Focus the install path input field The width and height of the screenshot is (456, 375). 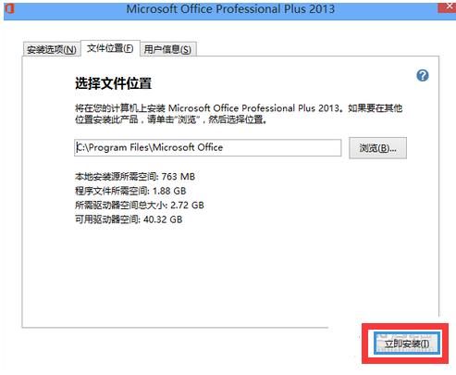click(x=207, y=147)
